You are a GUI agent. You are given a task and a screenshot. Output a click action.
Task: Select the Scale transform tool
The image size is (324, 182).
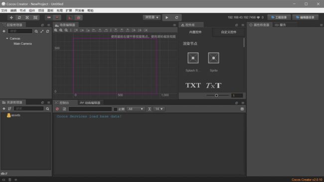[27, 17]
